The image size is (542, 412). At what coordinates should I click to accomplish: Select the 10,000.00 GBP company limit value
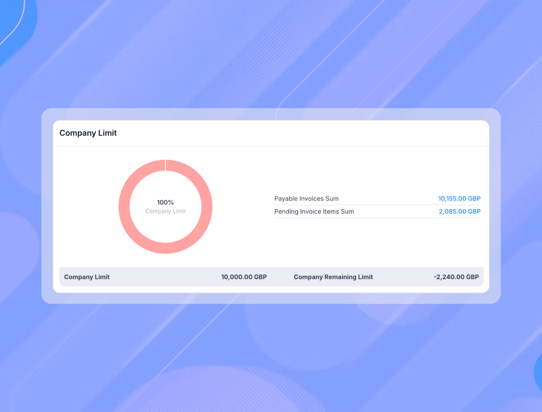(x=244, y=277)
